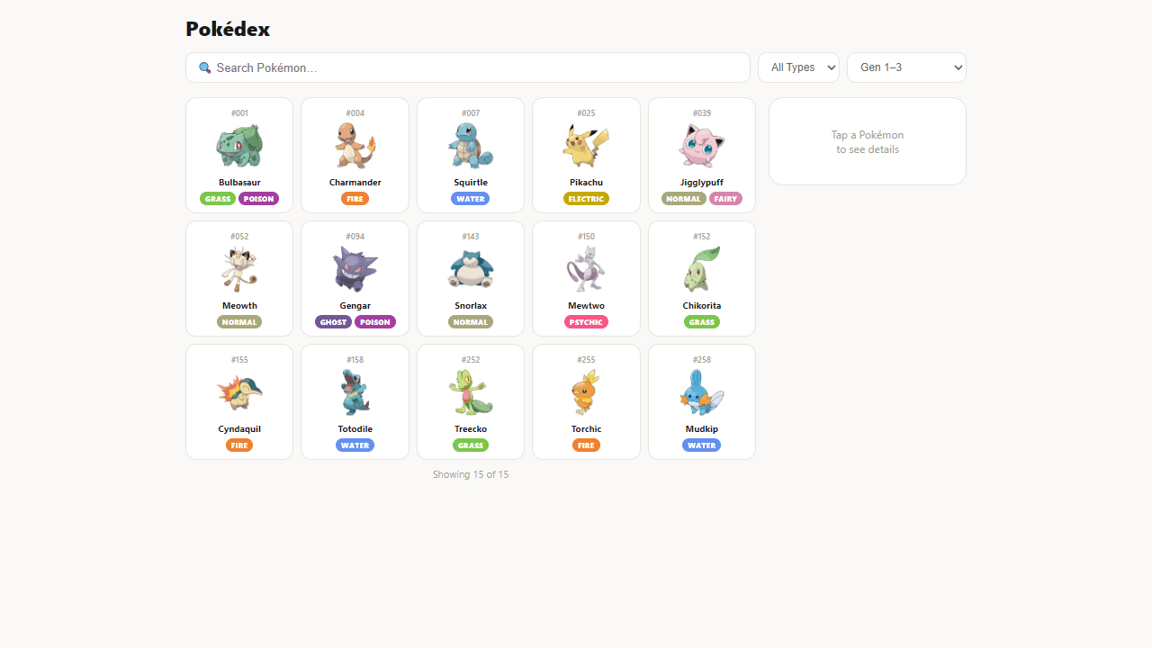1152x648 pixels.
Task: Select the Gengar sprite image
Action: pyautogui.click(x=355, y=269)
